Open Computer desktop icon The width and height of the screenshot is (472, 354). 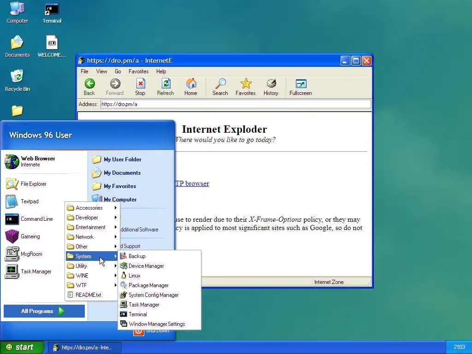coord(18,12)
